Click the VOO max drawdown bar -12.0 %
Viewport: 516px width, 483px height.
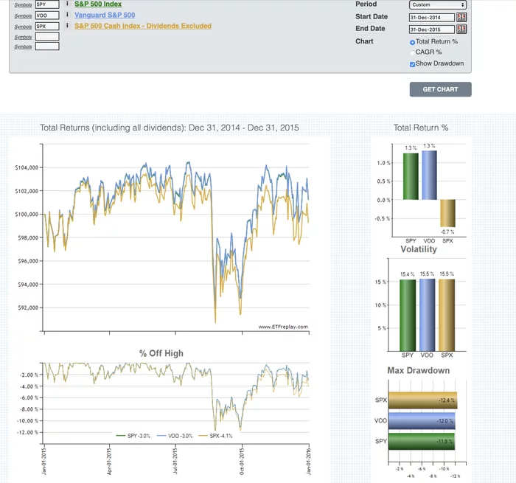coord(422,421)
